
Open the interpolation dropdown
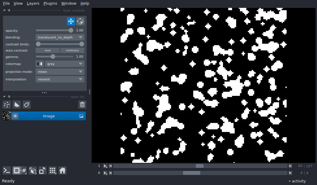(x=60, y=79)
